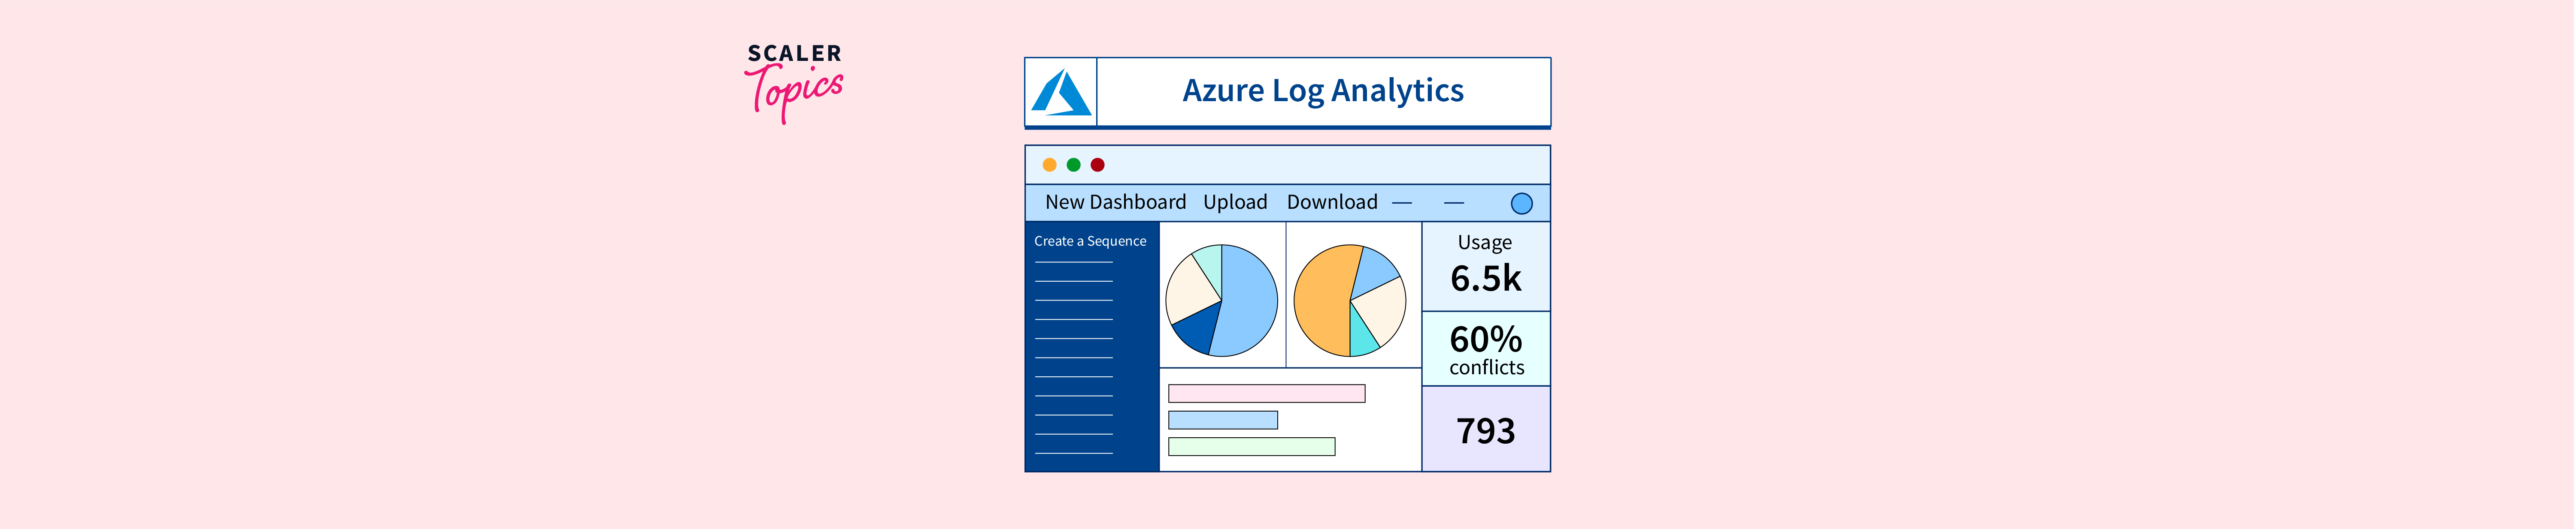Click the Azure logo icon
2576x529 pixels.
(1061, 93)
